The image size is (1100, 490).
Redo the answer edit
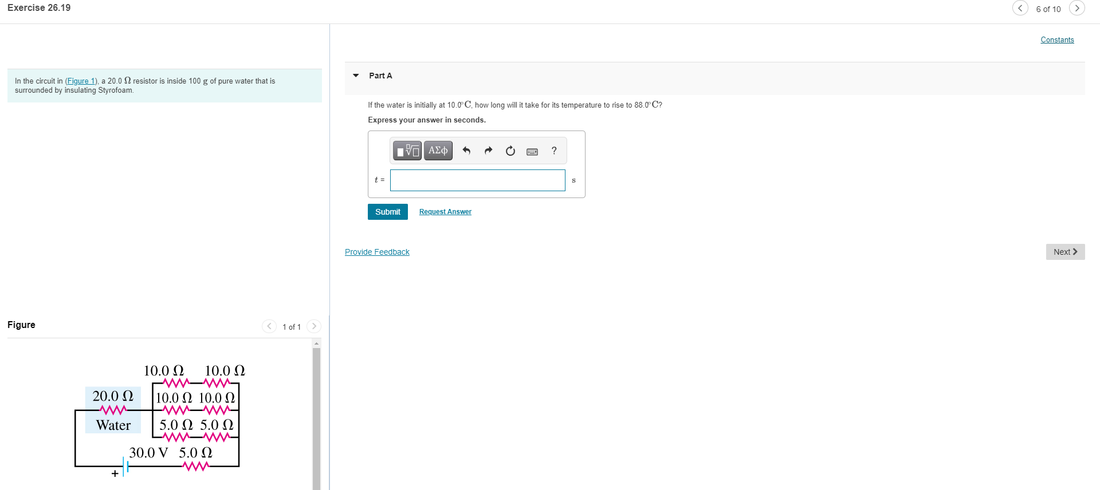pos(488,151)
